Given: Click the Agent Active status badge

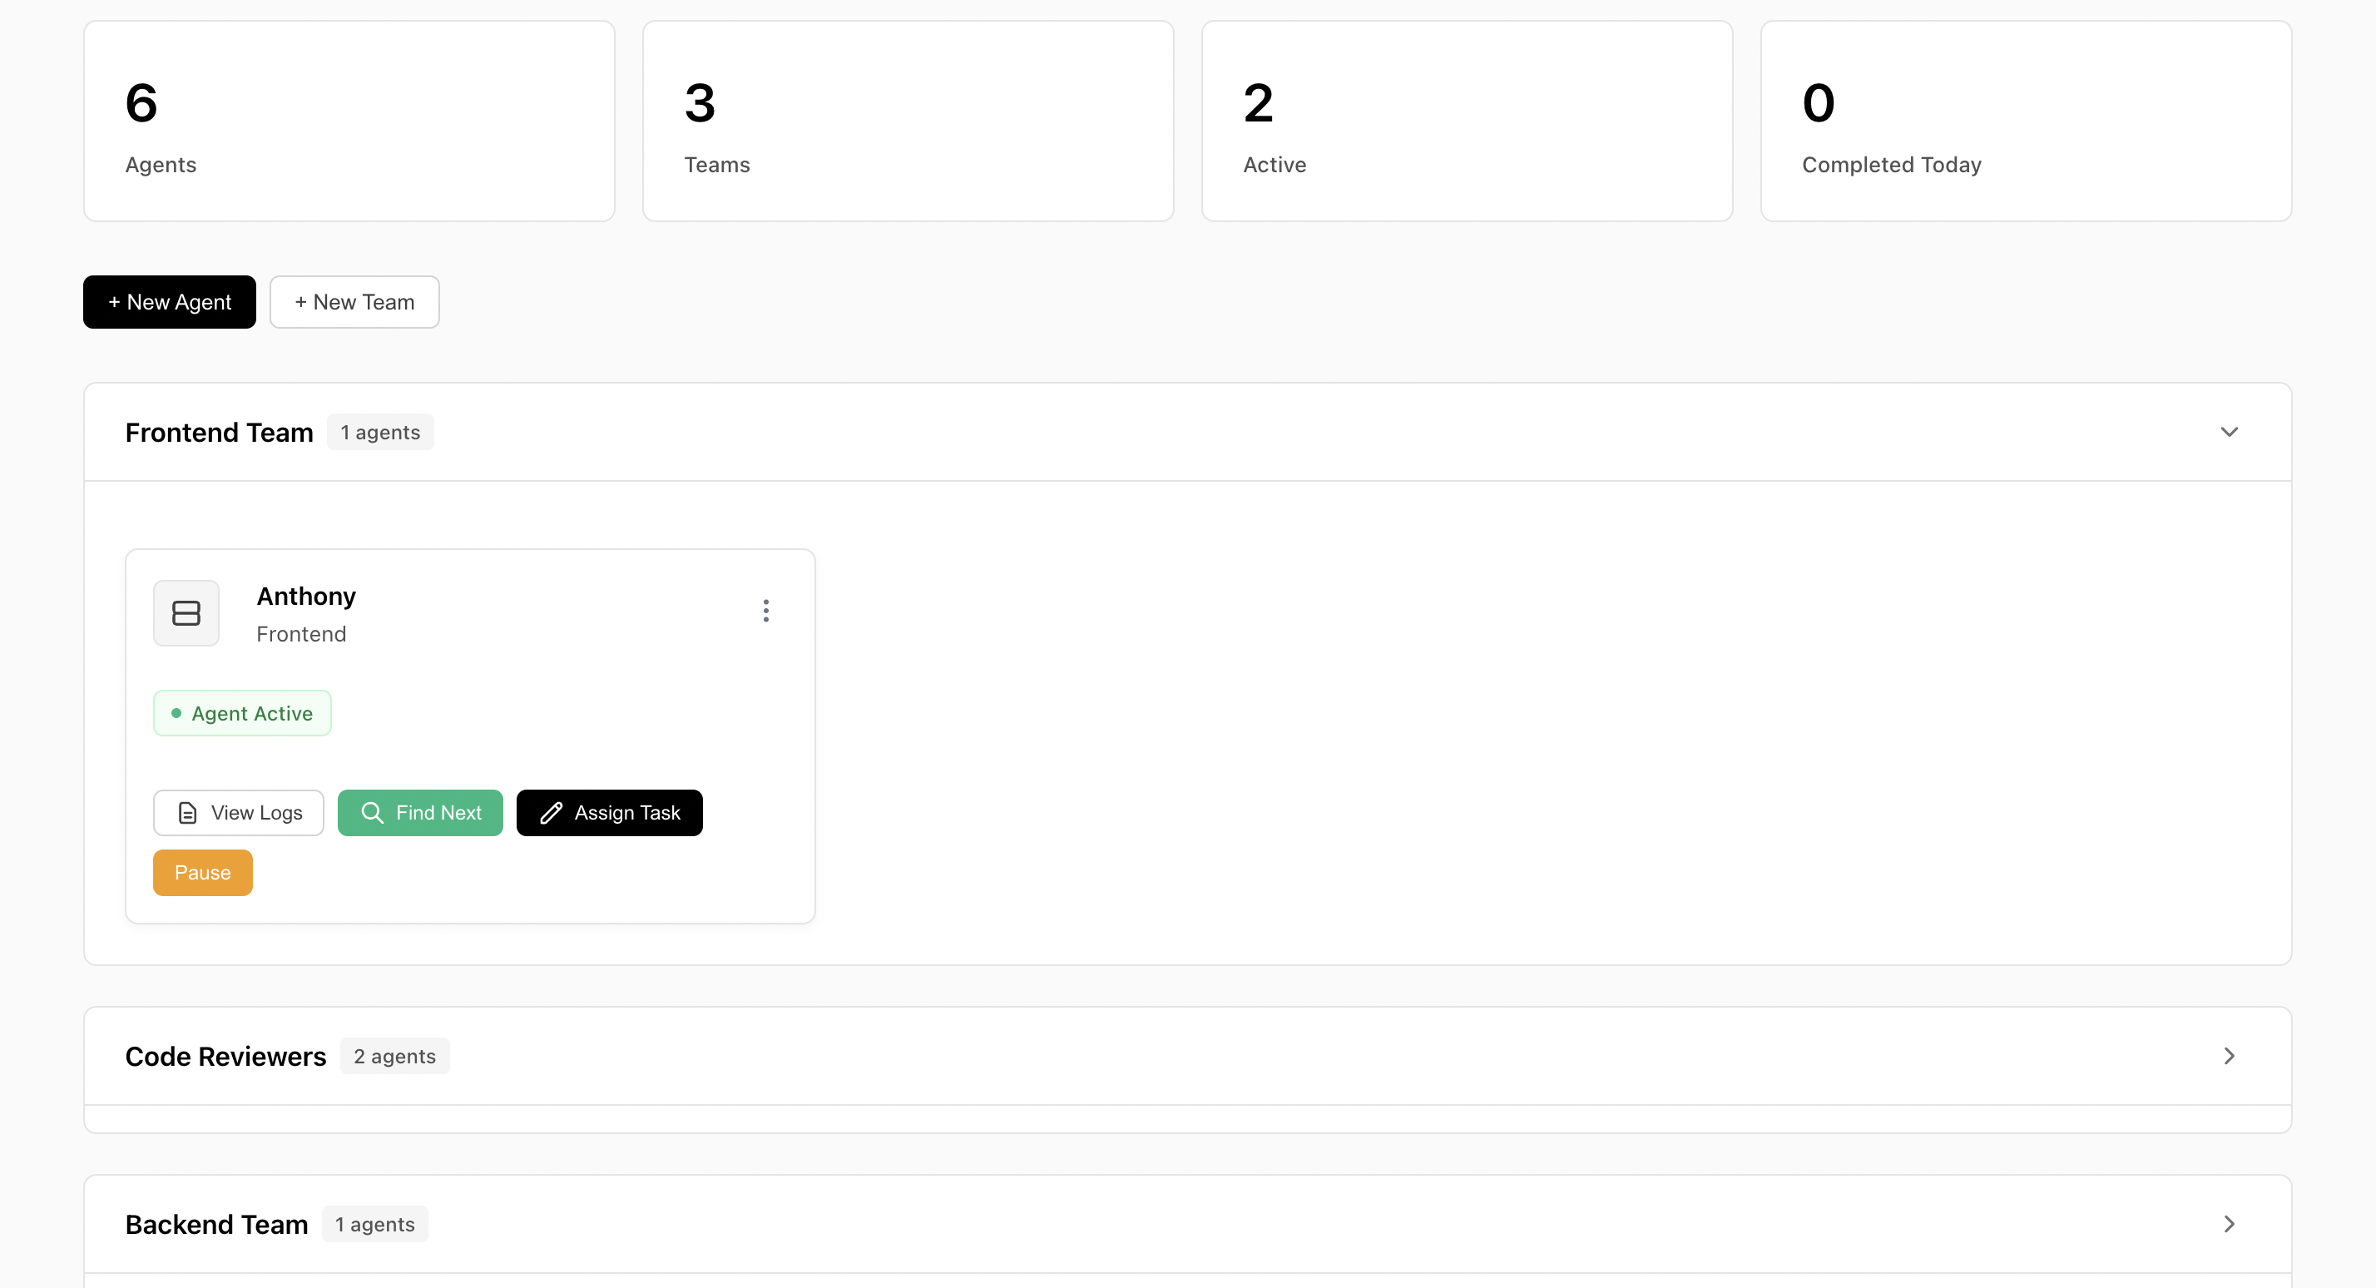Looking at the screenshot, I should pos(243,713).
